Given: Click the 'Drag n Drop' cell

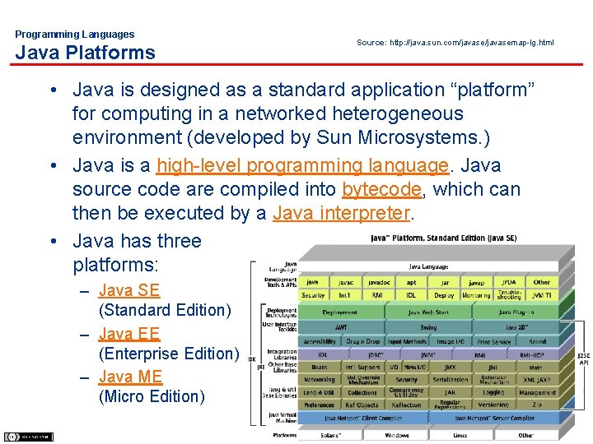Looking at the screenshot, I should click(x=362, y=341).
